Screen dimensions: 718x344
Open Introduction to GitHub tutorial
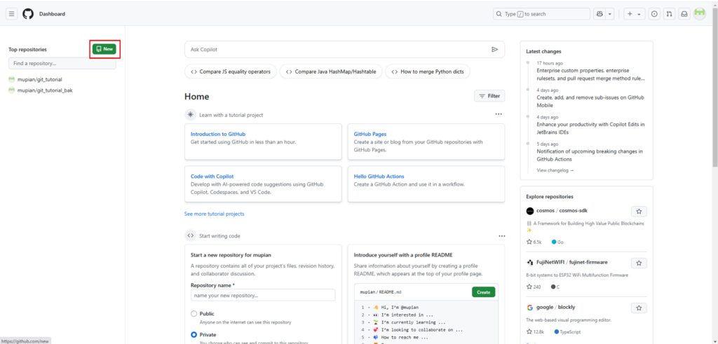(x=218, y=134)
